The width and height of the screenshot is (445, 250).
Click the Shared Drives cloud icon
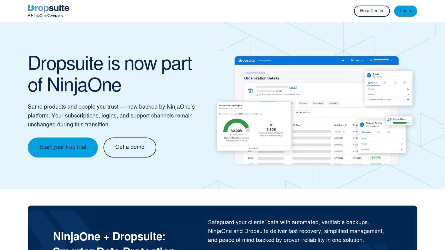point(362,125)
